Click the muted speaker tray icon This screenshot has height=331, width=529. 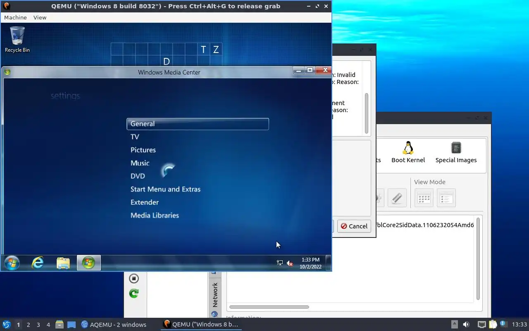pyautogui.click(x=290, y=263)
